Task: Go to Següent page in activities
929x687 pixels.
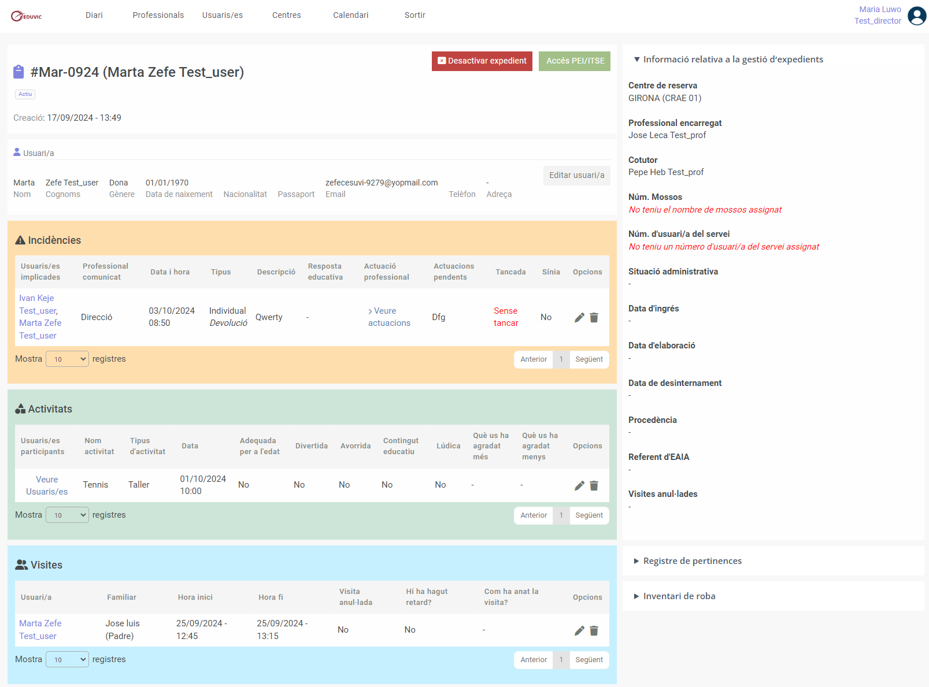Action: [x=589, y=515]
